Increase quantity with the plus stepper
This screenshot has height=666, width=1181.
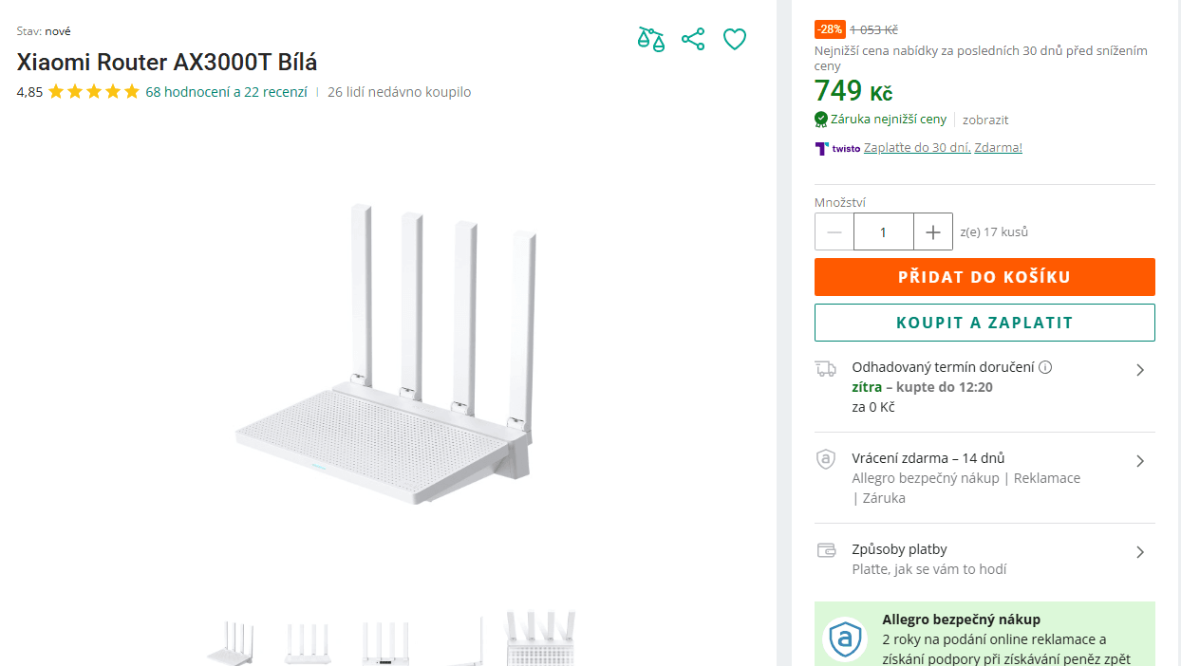pos(932,231)
